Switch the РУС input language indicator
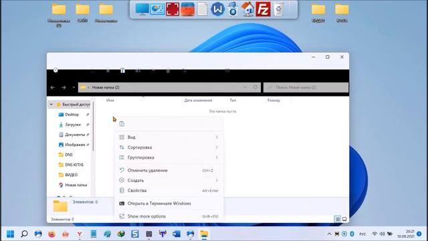Image resolution: width=428 pixels, height=241 pixels. click(362, 234)
